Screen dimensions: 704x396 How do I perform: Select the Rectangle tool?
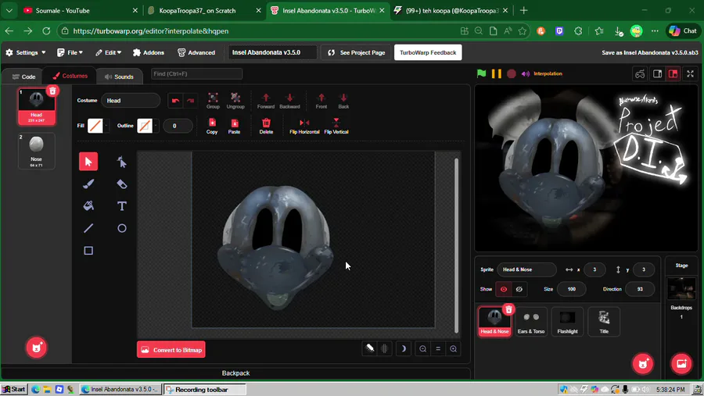click(x=88, y=251)
